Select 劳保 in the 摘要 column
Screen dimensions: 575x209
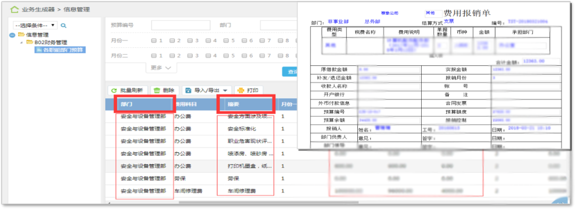click(x=234, y=179)
